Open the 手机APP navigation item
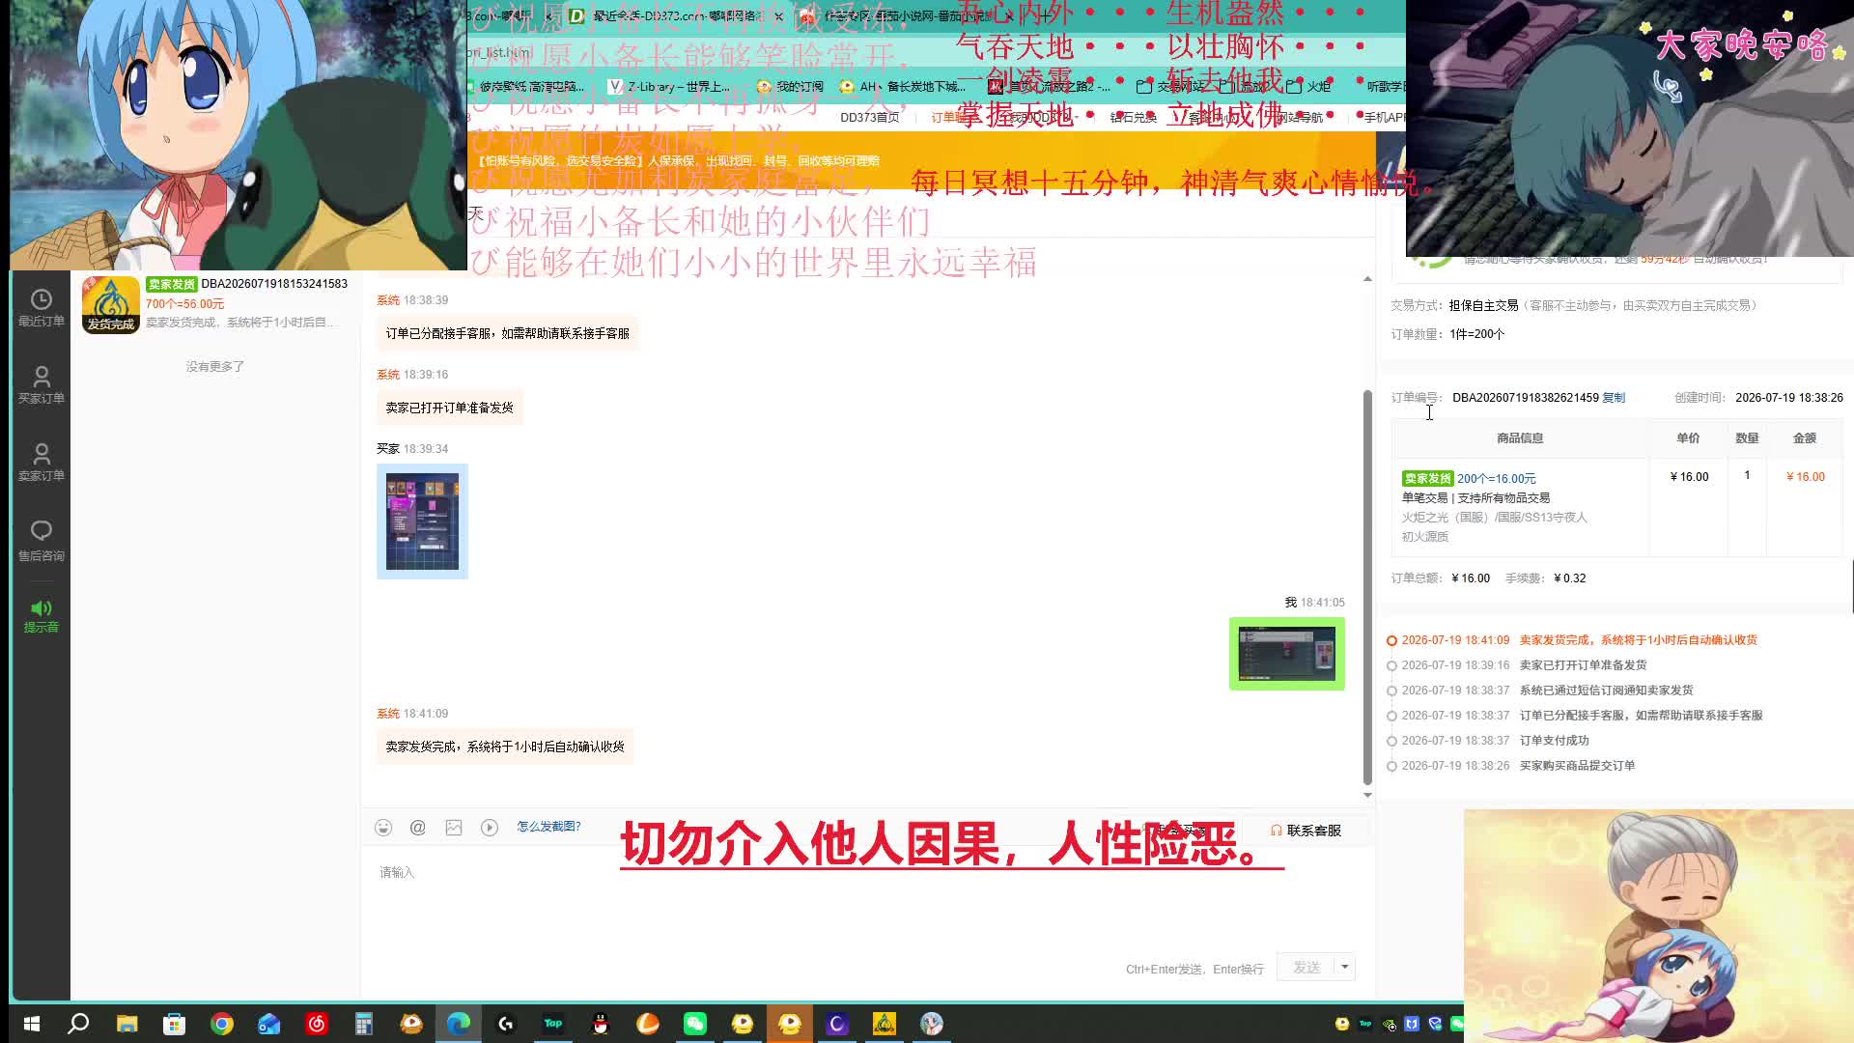Viewport: 1854px width, 1043px height. point(1385,118)
